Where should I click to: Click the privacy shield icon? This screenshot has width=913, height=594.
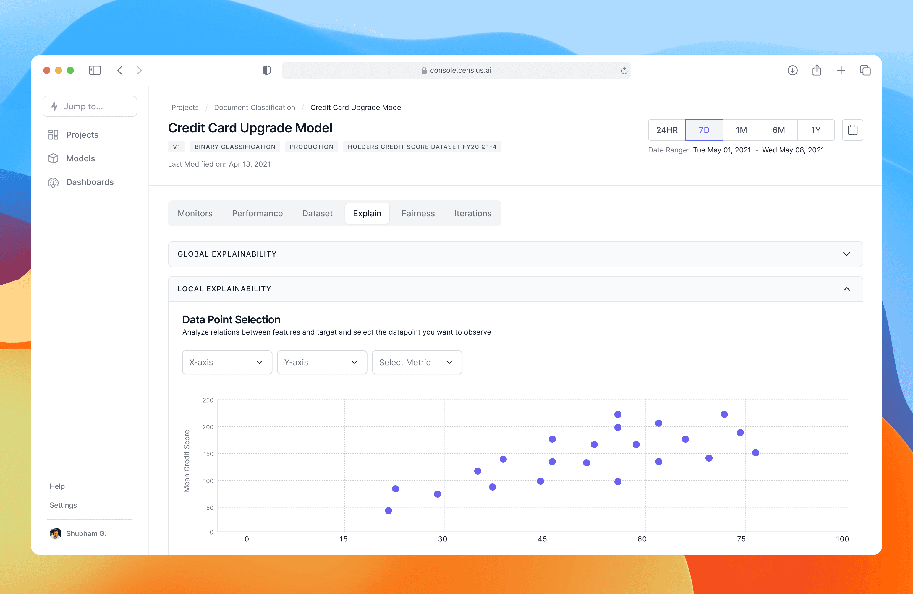tap(267, 70)
